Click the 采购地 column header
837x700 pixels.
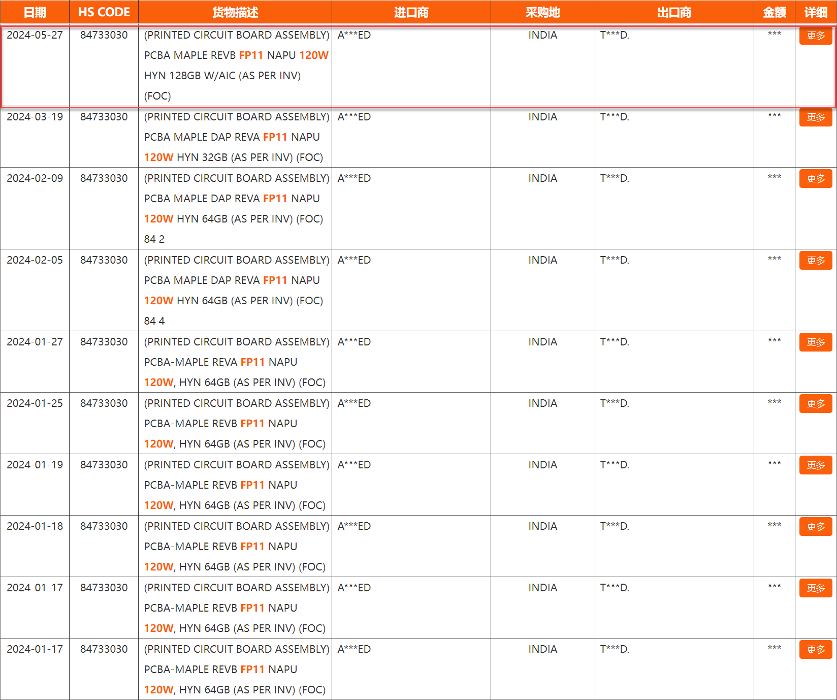coord(542,12)
